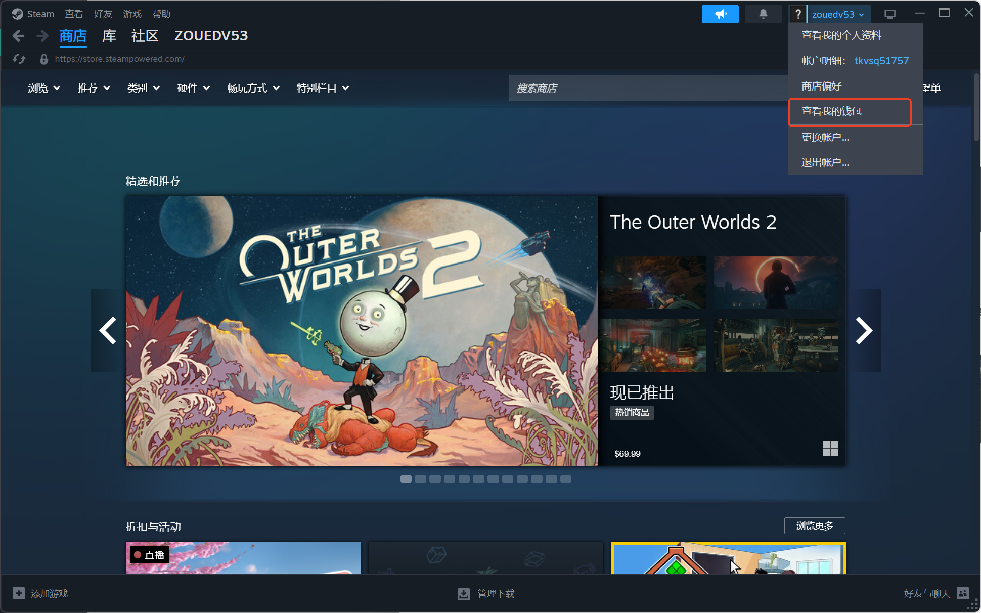Screen dimensions: 981x613
Task: Click the browser back arrow
Action: coord(18,36)
